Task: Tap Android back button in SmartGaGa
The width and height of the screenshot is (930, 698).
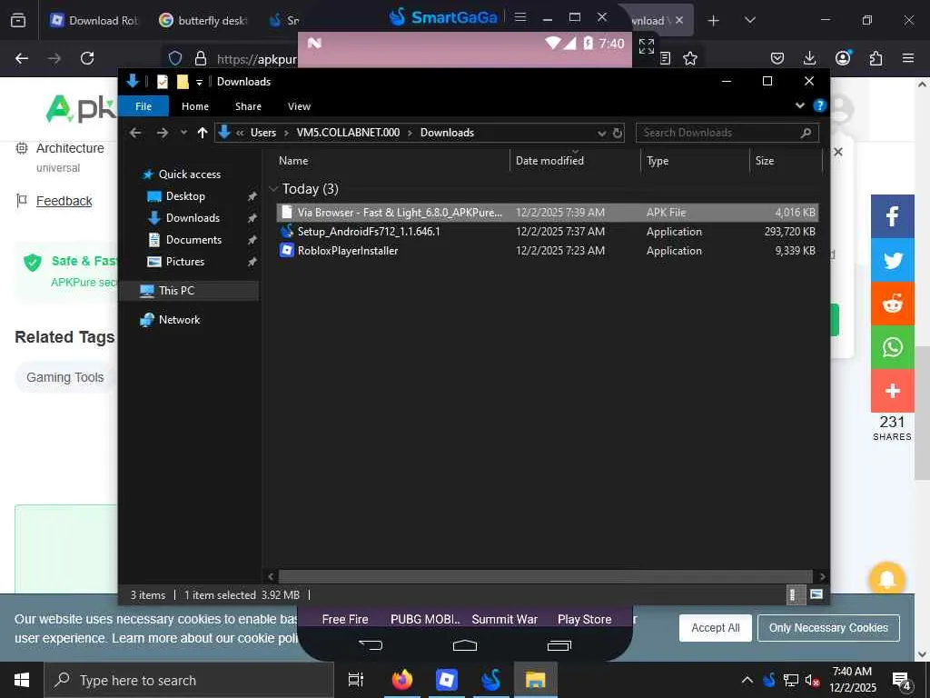Action: tap(371, 645)
